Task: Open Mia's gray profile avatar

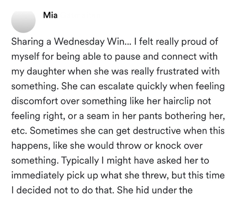Action: [23, 21]
